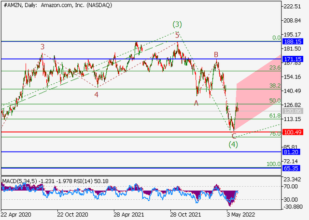The width and height of the screenshot is (309, 220).
Task: Click the 30.00 RSI axis level
Action: point(291,200)
